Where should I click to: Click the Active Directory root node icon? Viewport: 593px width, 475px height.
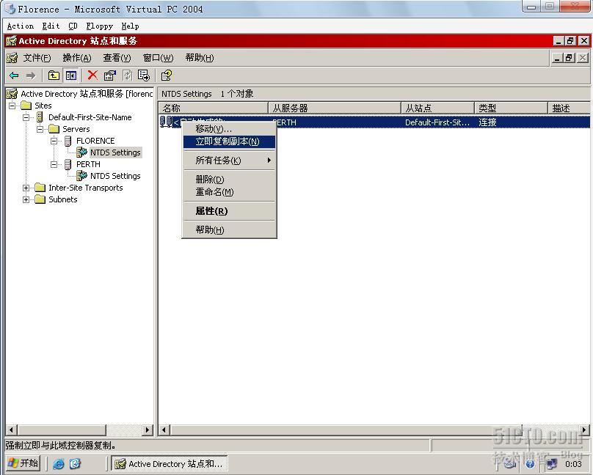tap(12, 94)
